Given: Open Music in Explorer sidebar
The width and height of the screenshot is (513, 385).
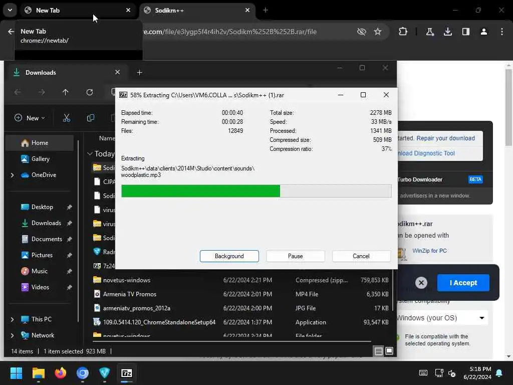Looking at the screenshot, I should [40, 271].
